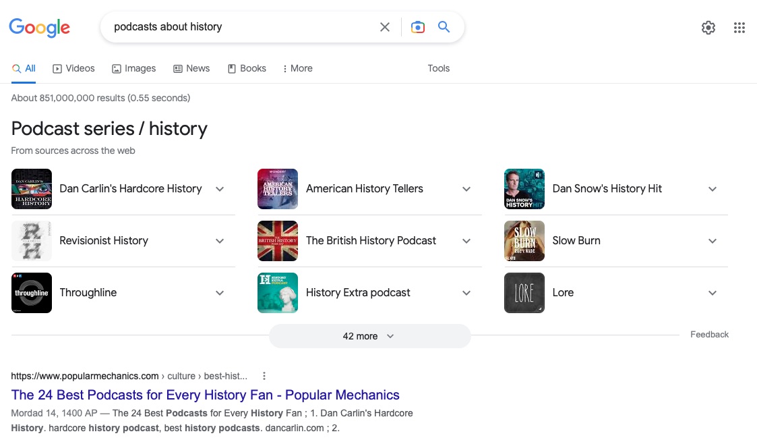Open the More search options menu
The height and width of the screenshot is (440, 757).
[297, 68]
